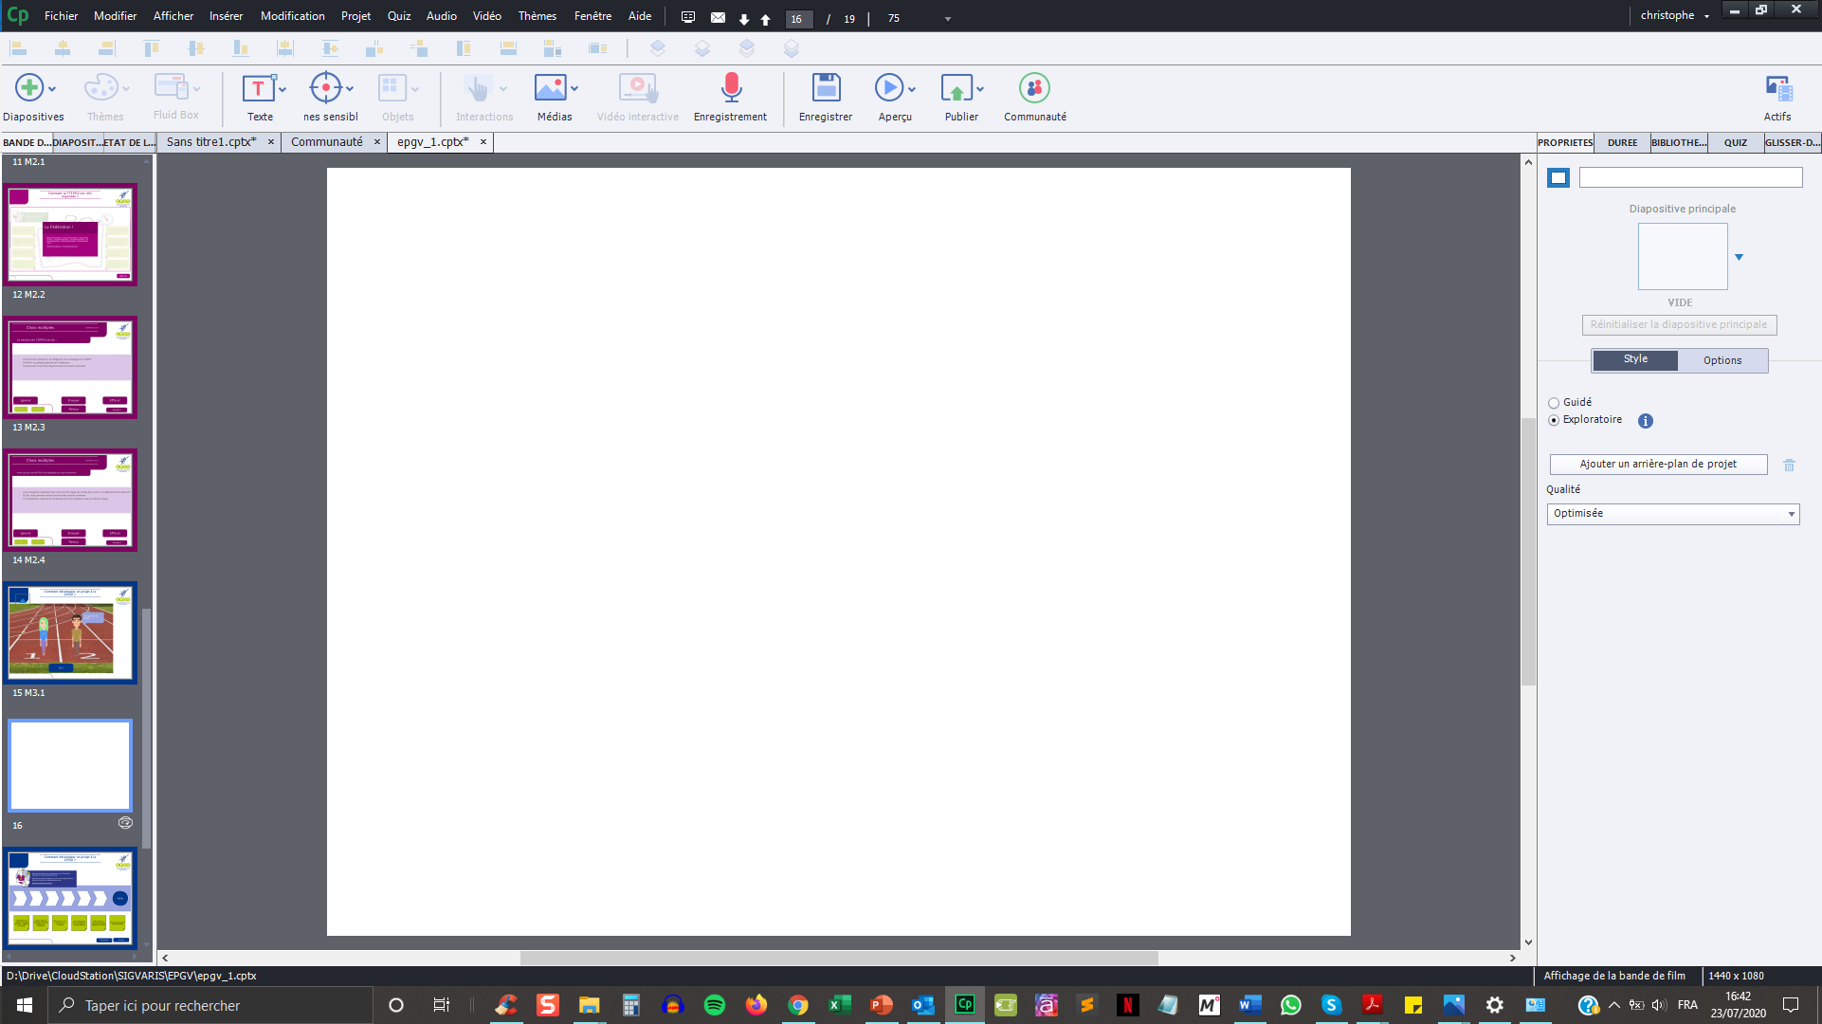Click the Enregistrement microphone icon
This screenshot has width=1822, height=1024.
pos(730,88)
